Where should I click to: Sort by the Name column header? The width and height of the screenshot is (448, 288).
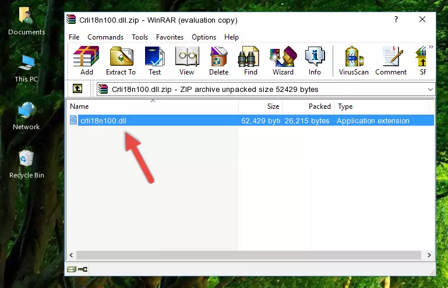point(153,106)
